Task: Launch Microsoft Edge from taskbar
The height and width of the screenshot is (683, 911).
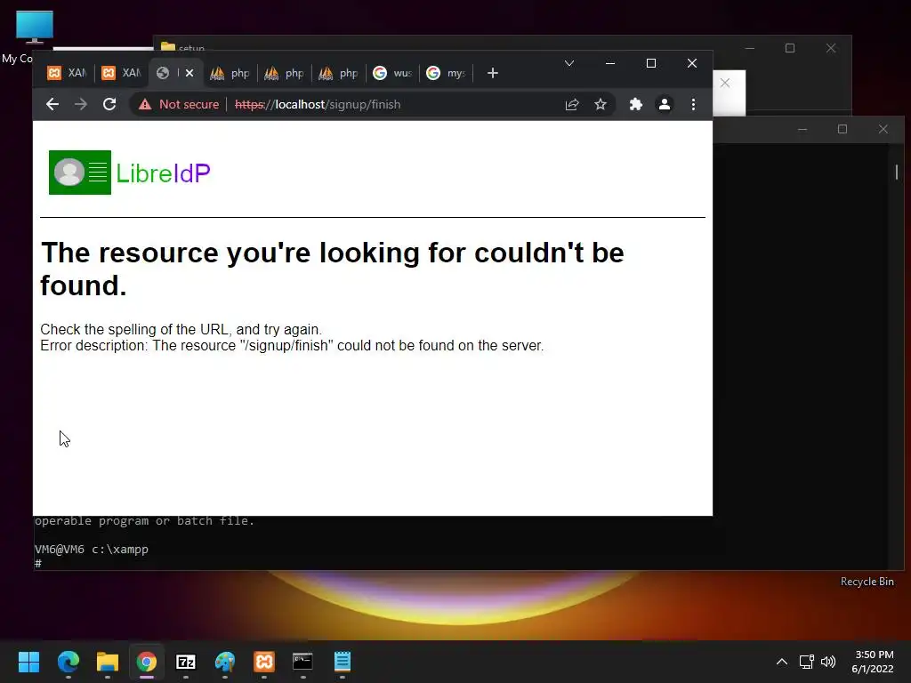Action: 68,662
